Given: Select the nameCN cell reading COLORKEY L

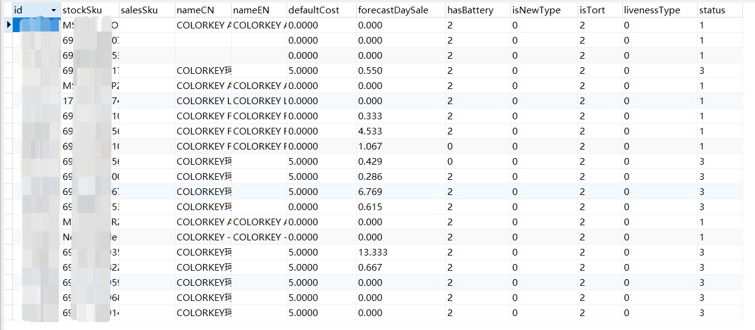Looking at the screenshot, I should (x=204, y=101).
